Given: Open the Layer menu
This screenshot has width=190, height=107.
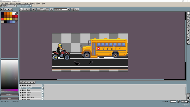Looking at the screenshot, I should [x=18, y=3].
